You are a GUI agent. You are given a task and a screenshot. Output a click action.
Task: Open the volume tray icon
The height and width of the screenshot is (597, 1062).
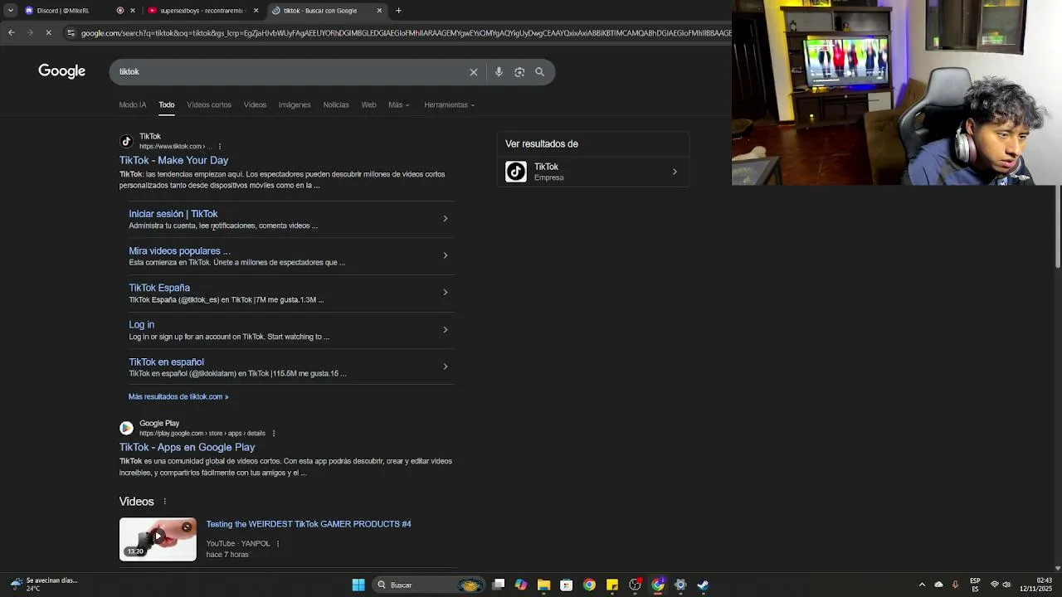click(1006, 585)
